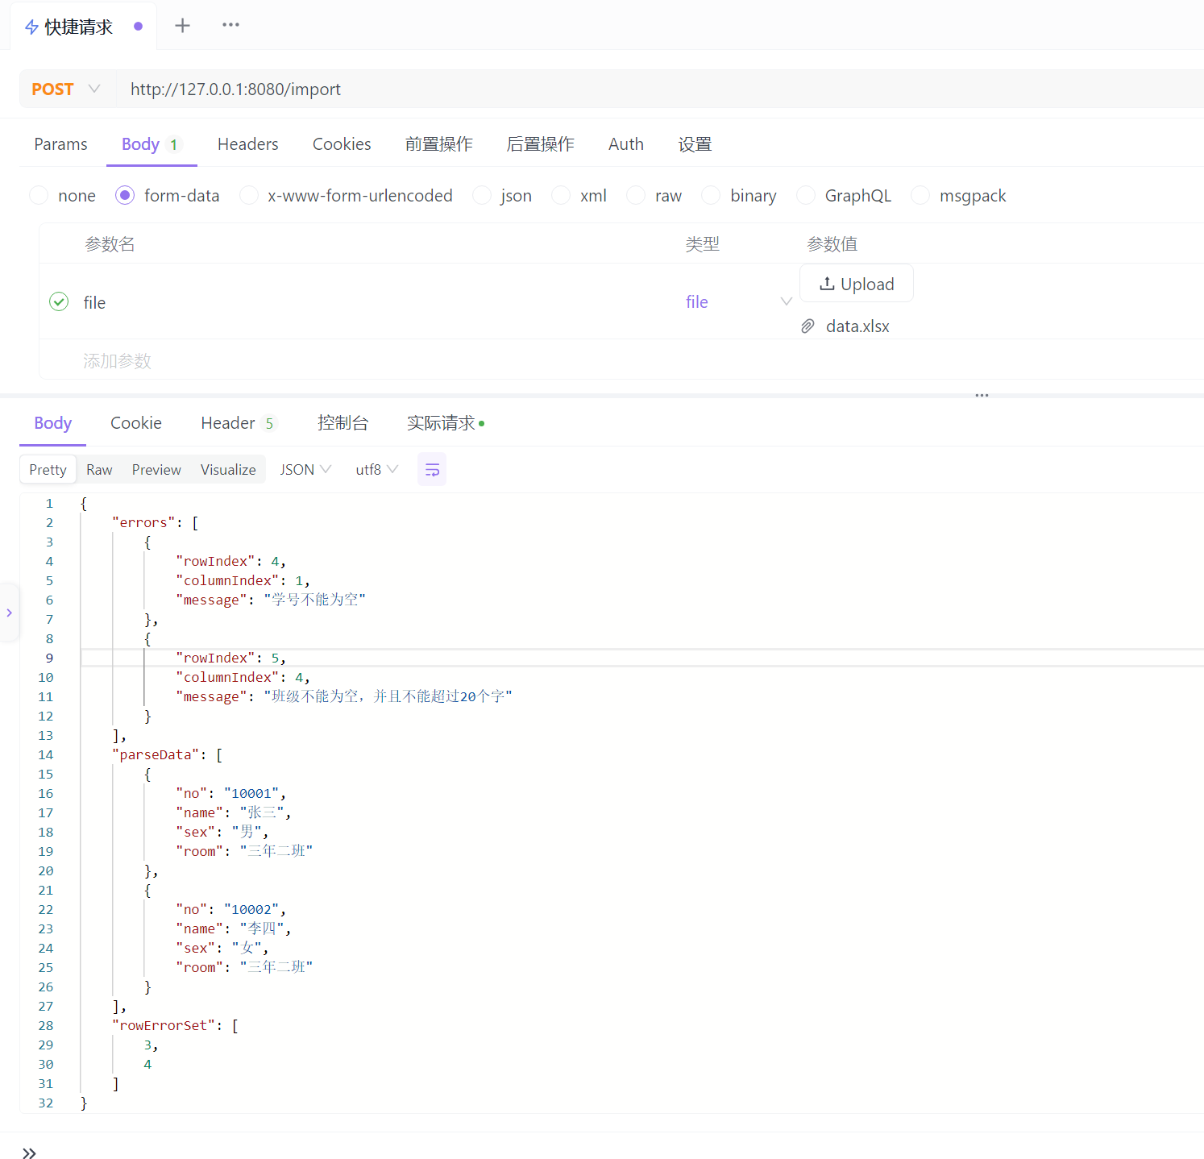
Task: Open the Auth tab
Action: pyautogui.click(x=626, y=144)
